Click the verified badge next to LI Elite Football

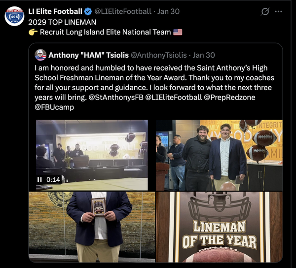(x=88, y=11)
